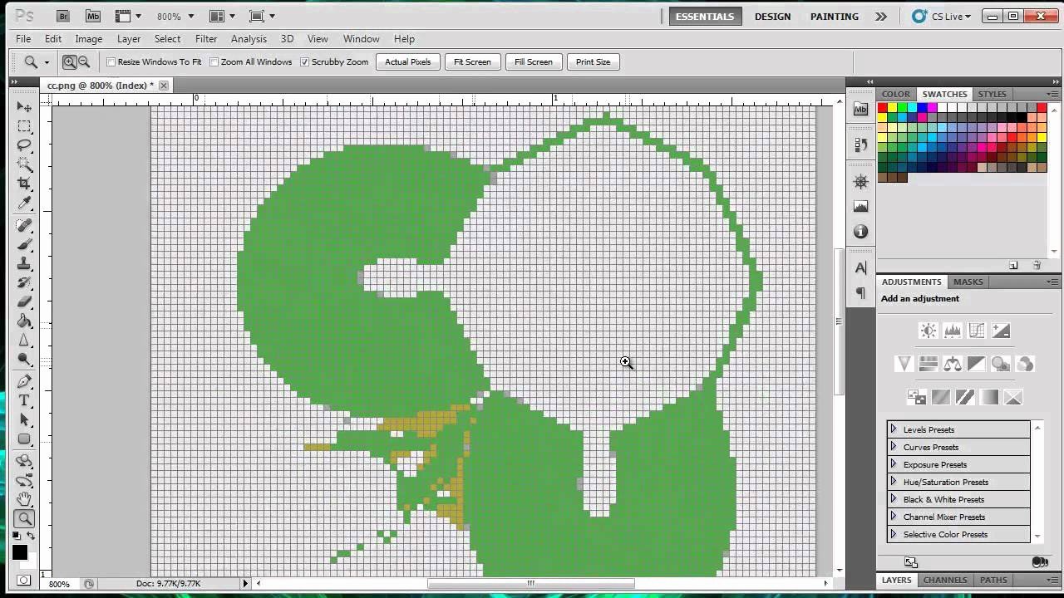Switch to the Channels tab

point(945,580)
